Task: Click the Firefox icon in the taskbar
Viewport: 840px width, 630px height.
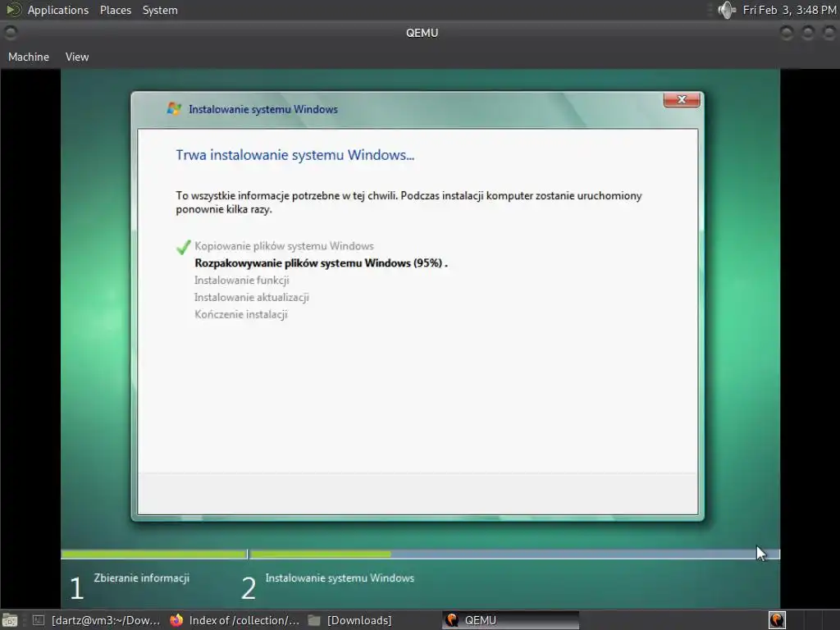Action: coord(176,620)
